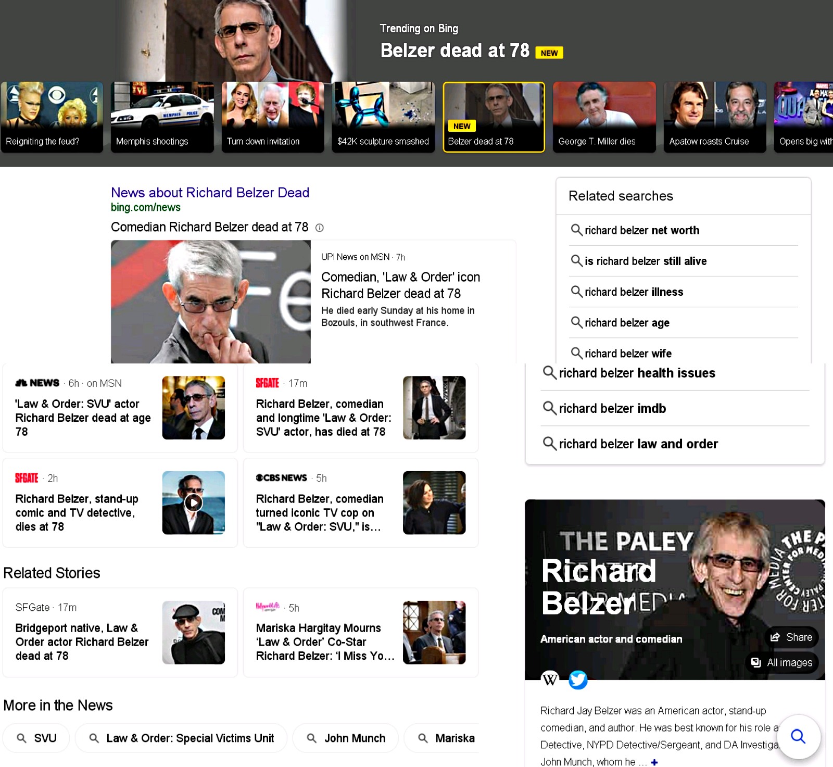Open thumbnail for Bridgeport native story
This screenshot has height=767, width=833.
tap(194, 632)
